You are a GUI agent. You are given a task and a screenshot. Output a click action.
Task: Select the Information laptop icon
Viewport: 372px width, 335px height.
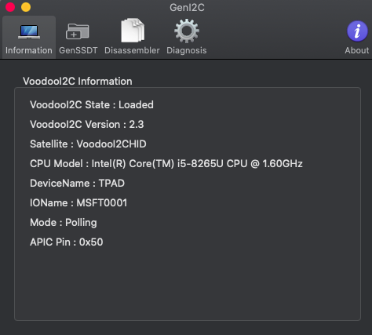coord(29,32)
